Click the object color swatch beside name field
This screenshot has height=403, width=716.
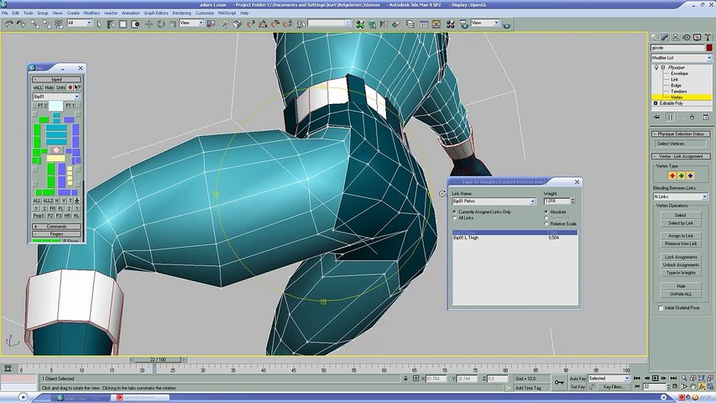[x=709, y=48]
